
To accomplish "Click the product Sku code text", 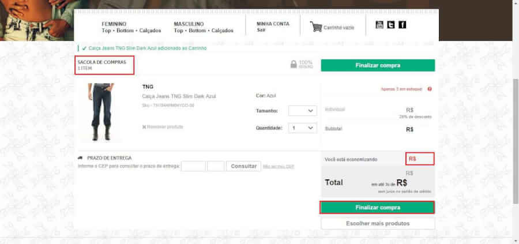I will 168,106.
